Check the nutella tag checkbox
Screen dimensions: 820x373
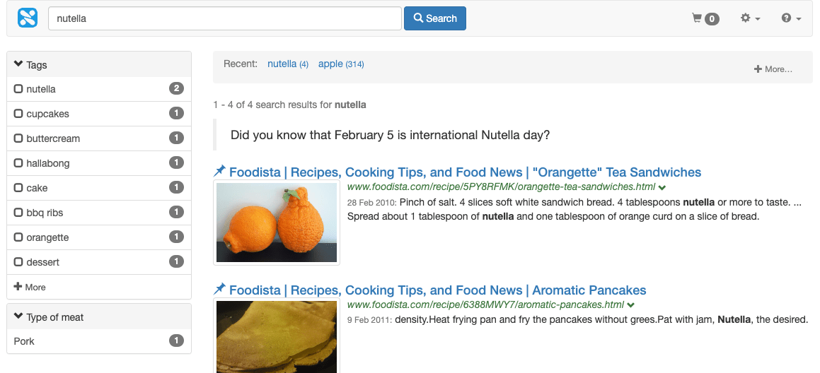19,89
